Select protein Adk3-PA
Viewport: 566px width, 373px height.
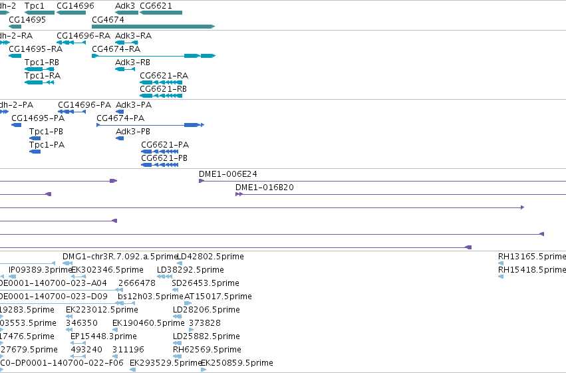[134, 105]
